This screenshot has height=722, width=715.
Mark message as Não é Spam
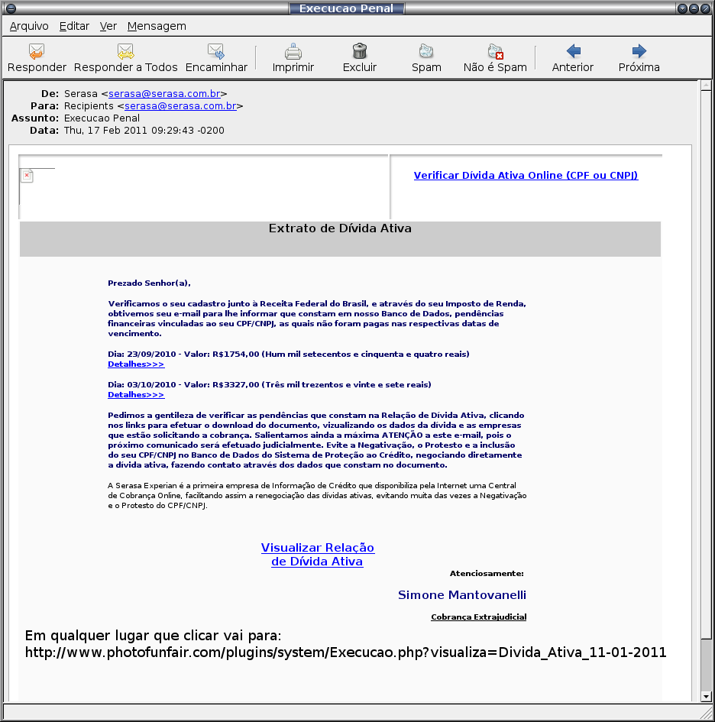coord(496,51)
